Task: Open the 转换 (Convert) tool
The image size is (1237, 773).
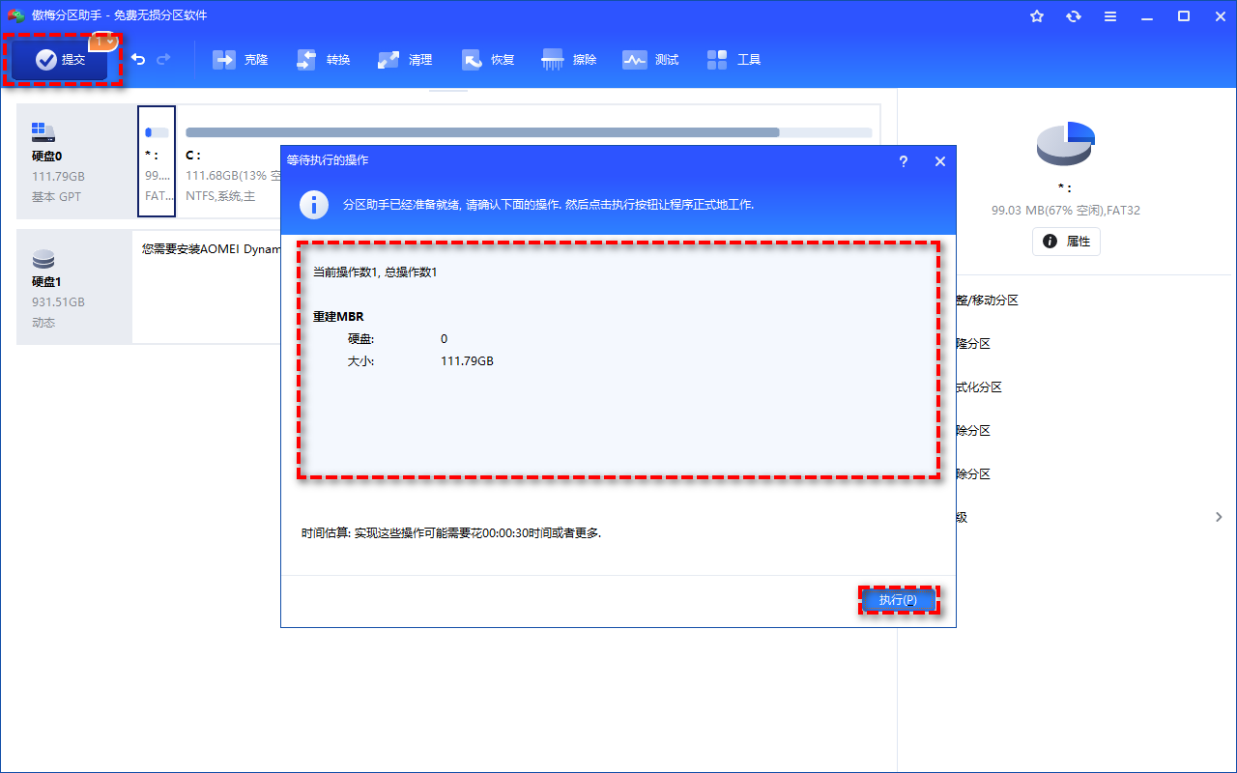Action: 324,60
